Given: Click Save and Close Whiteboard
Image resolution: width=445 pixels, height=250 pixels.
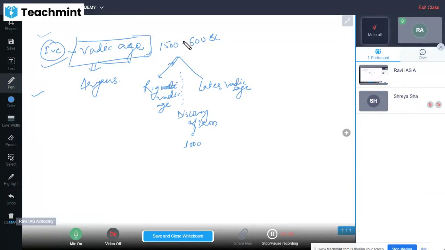Looking at the screenshot, I should click(x=178, y=236).
